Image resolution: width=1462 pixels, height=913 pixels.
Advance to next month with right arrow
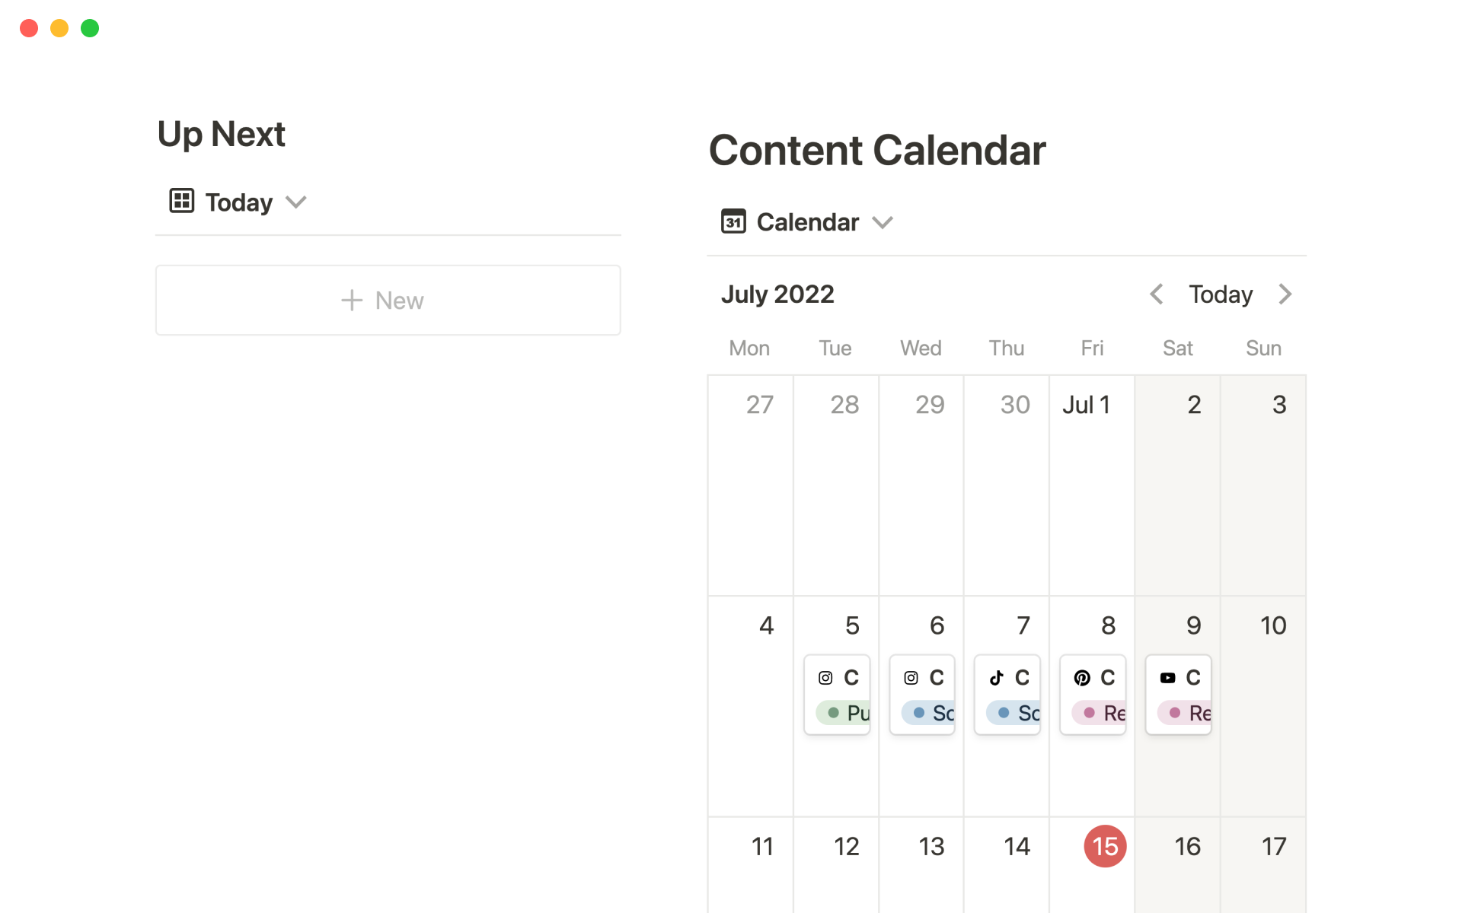(1285, 294)
